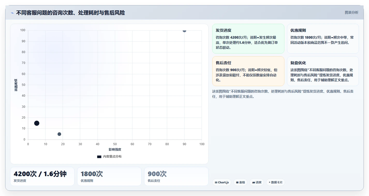Click the 发货进度 label under 4200次
The width and height of the screenshot is (369, 196).
(x=20, y=181)
